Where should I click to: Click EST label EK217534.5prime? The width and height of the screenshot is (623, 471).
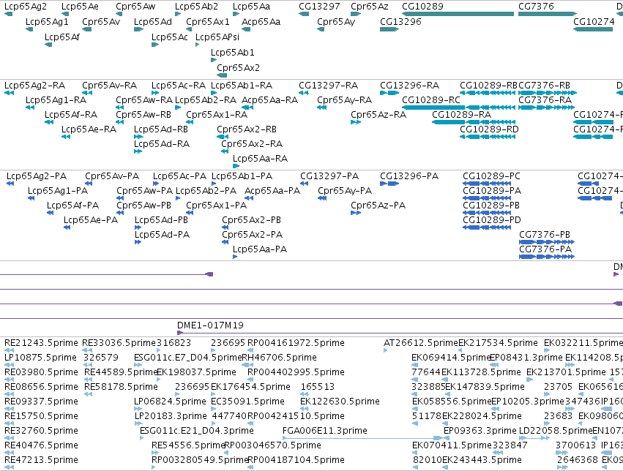tap(499, 343)
